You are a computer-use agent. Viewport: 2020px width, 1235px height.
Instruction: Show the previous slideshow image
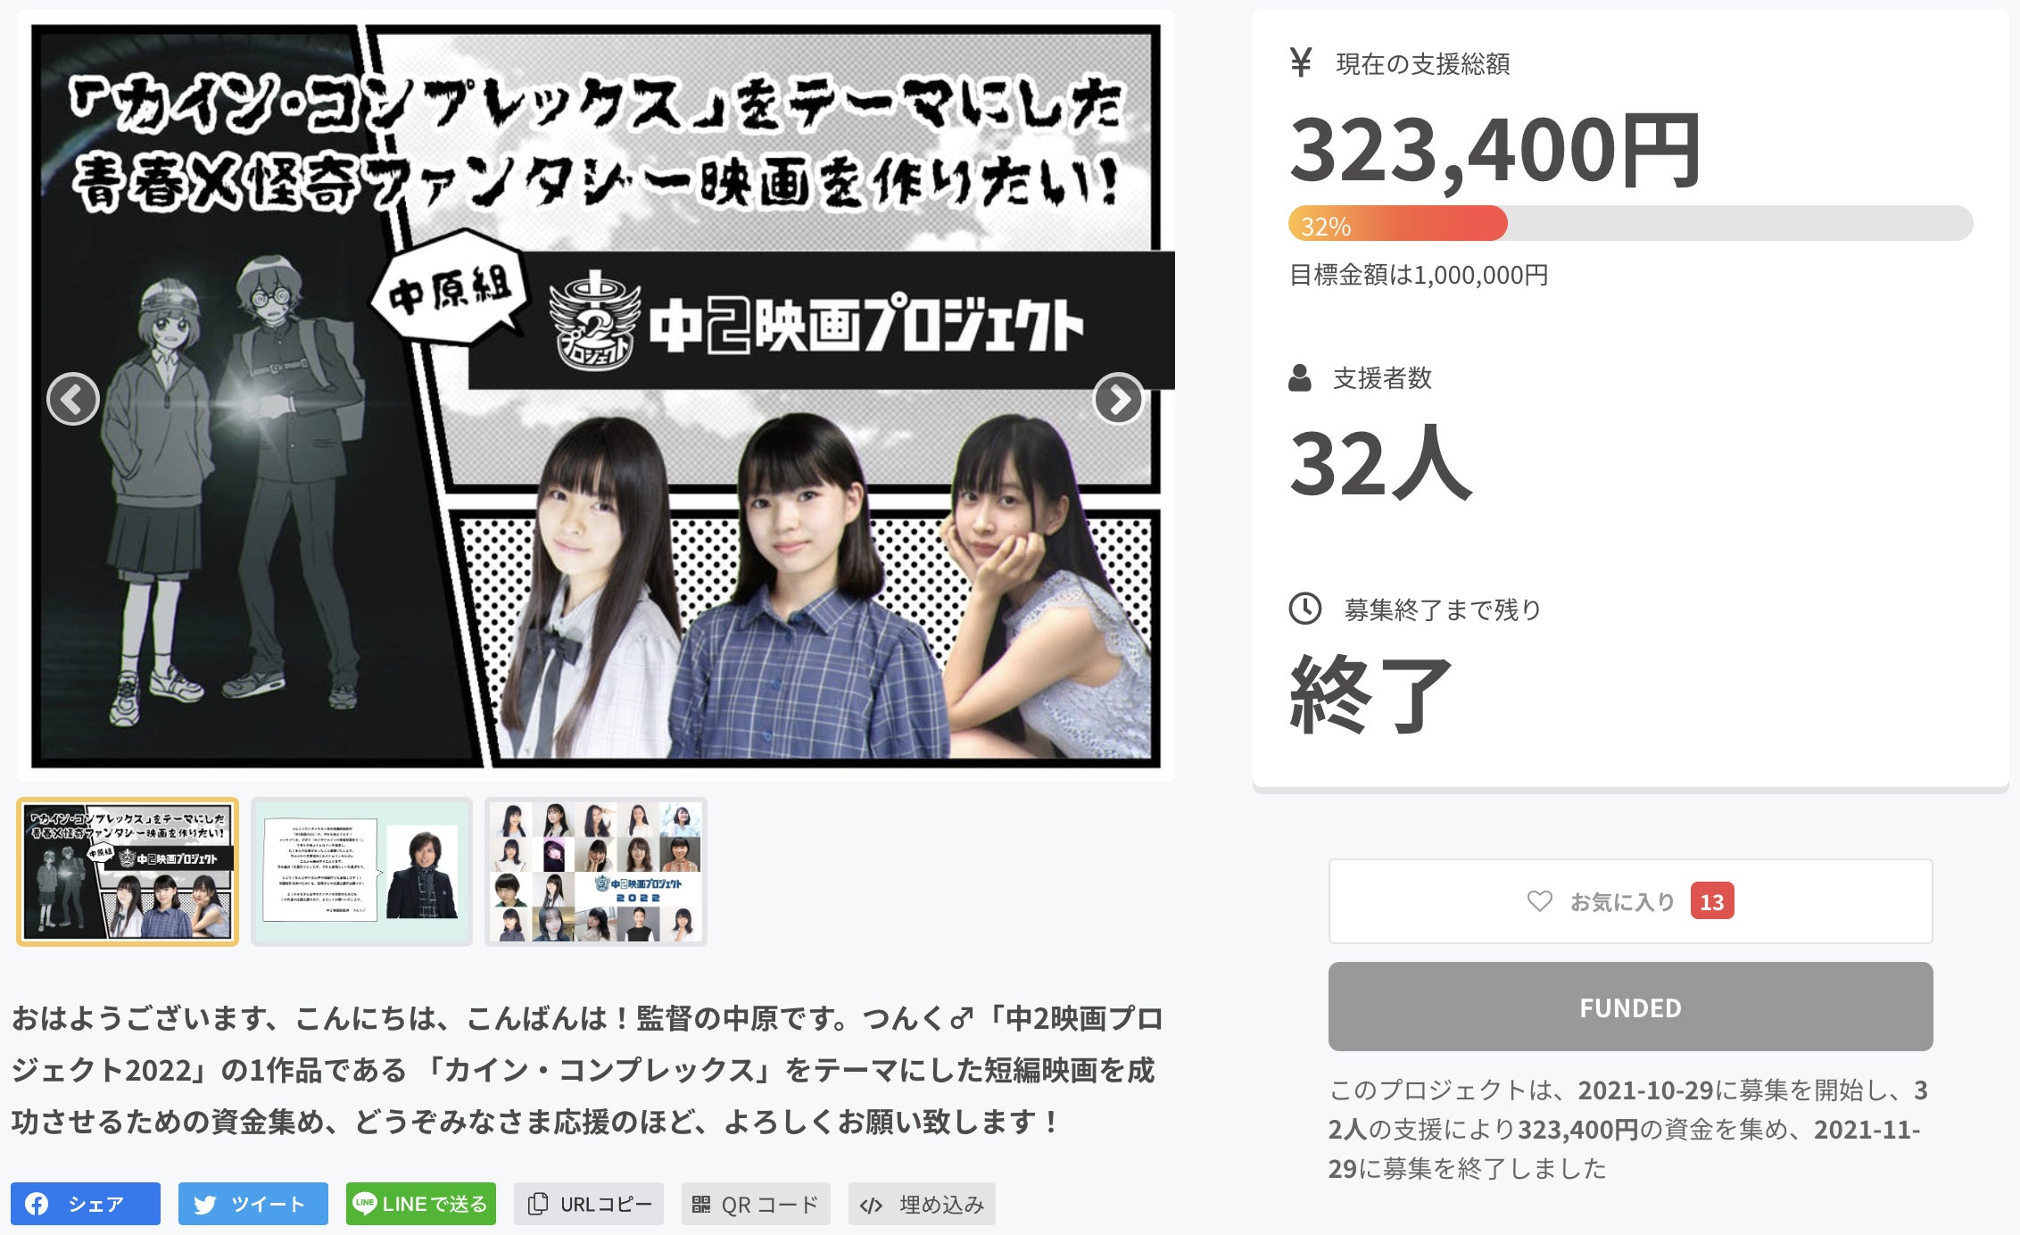click(x=73, y=399)
